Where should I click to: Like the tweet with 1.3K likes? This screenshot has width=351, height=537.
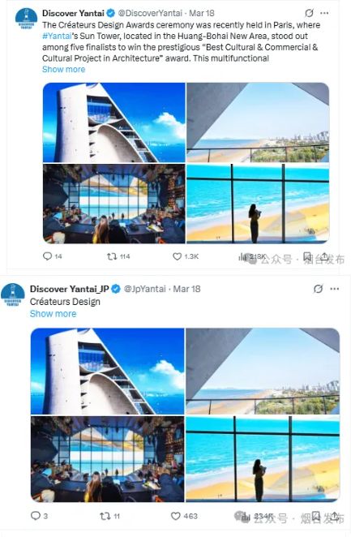(177, 256)
